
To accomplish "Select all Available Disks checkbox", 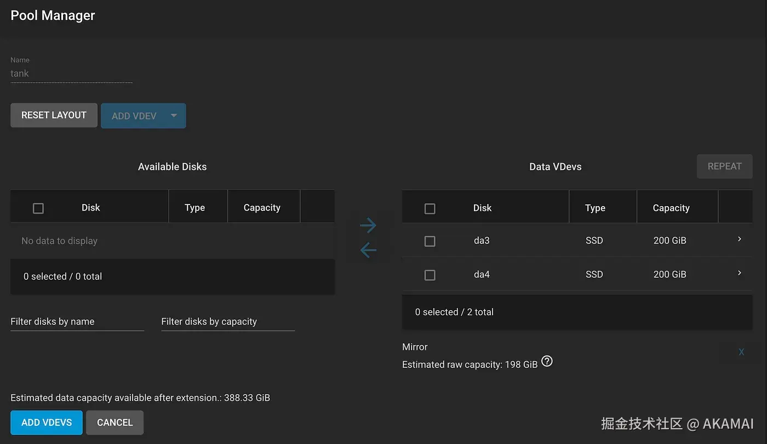I will point(38,208).
